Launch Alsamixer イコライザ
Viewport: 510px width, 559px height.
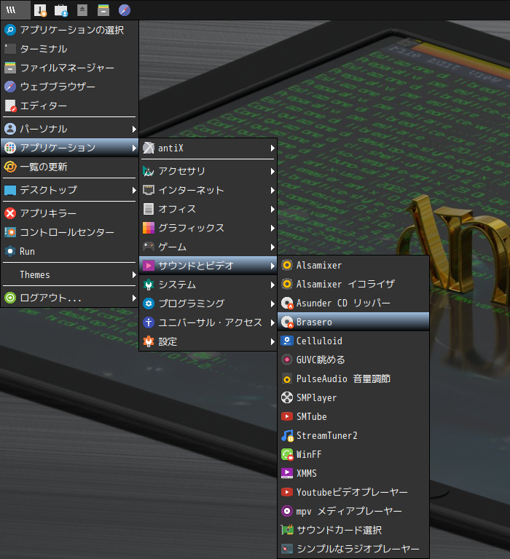[353, 284]
